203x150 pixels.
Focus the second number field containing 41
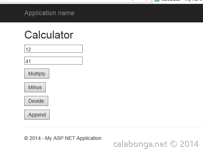(x=53, y=61)
